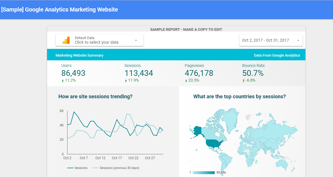Click the Pageviews up-arrow trend icon
The height and width of the screenshot is (177, 333).
pyautogui.click(x=186, y=81)
